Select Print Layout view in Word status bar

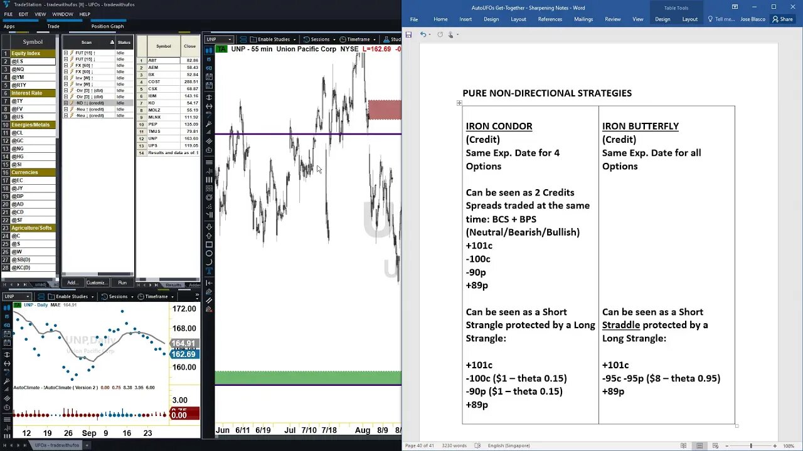(699, 445)
